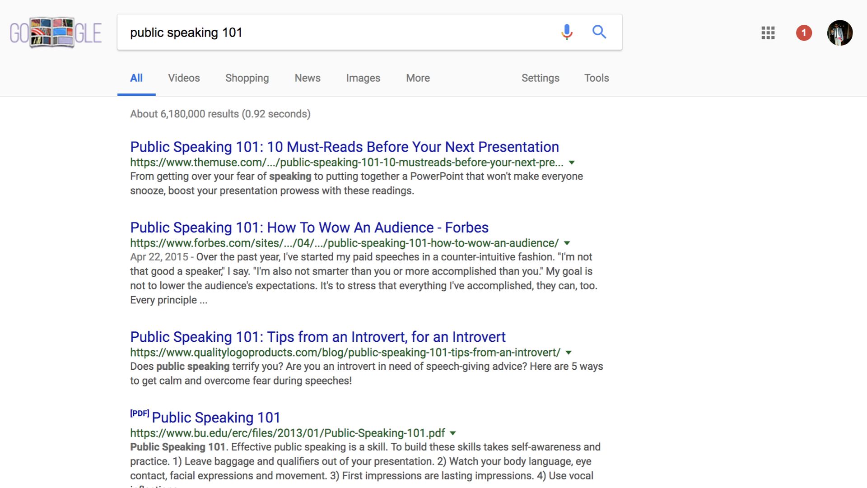Switch to the Shopping tab

pyautogui.click(x=247, y=78)
